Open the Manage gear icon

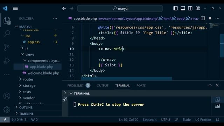click(7, 110)
